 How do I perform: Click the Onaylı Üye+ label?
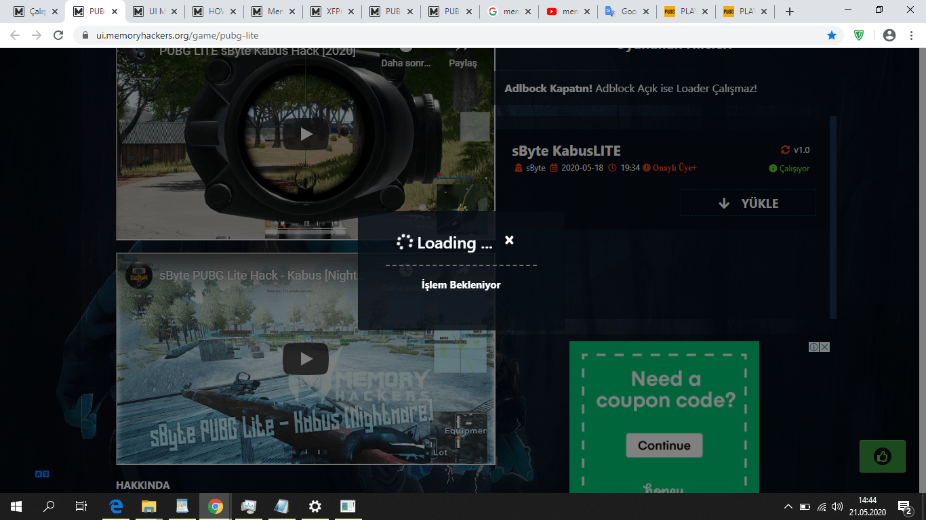point(675,168)
